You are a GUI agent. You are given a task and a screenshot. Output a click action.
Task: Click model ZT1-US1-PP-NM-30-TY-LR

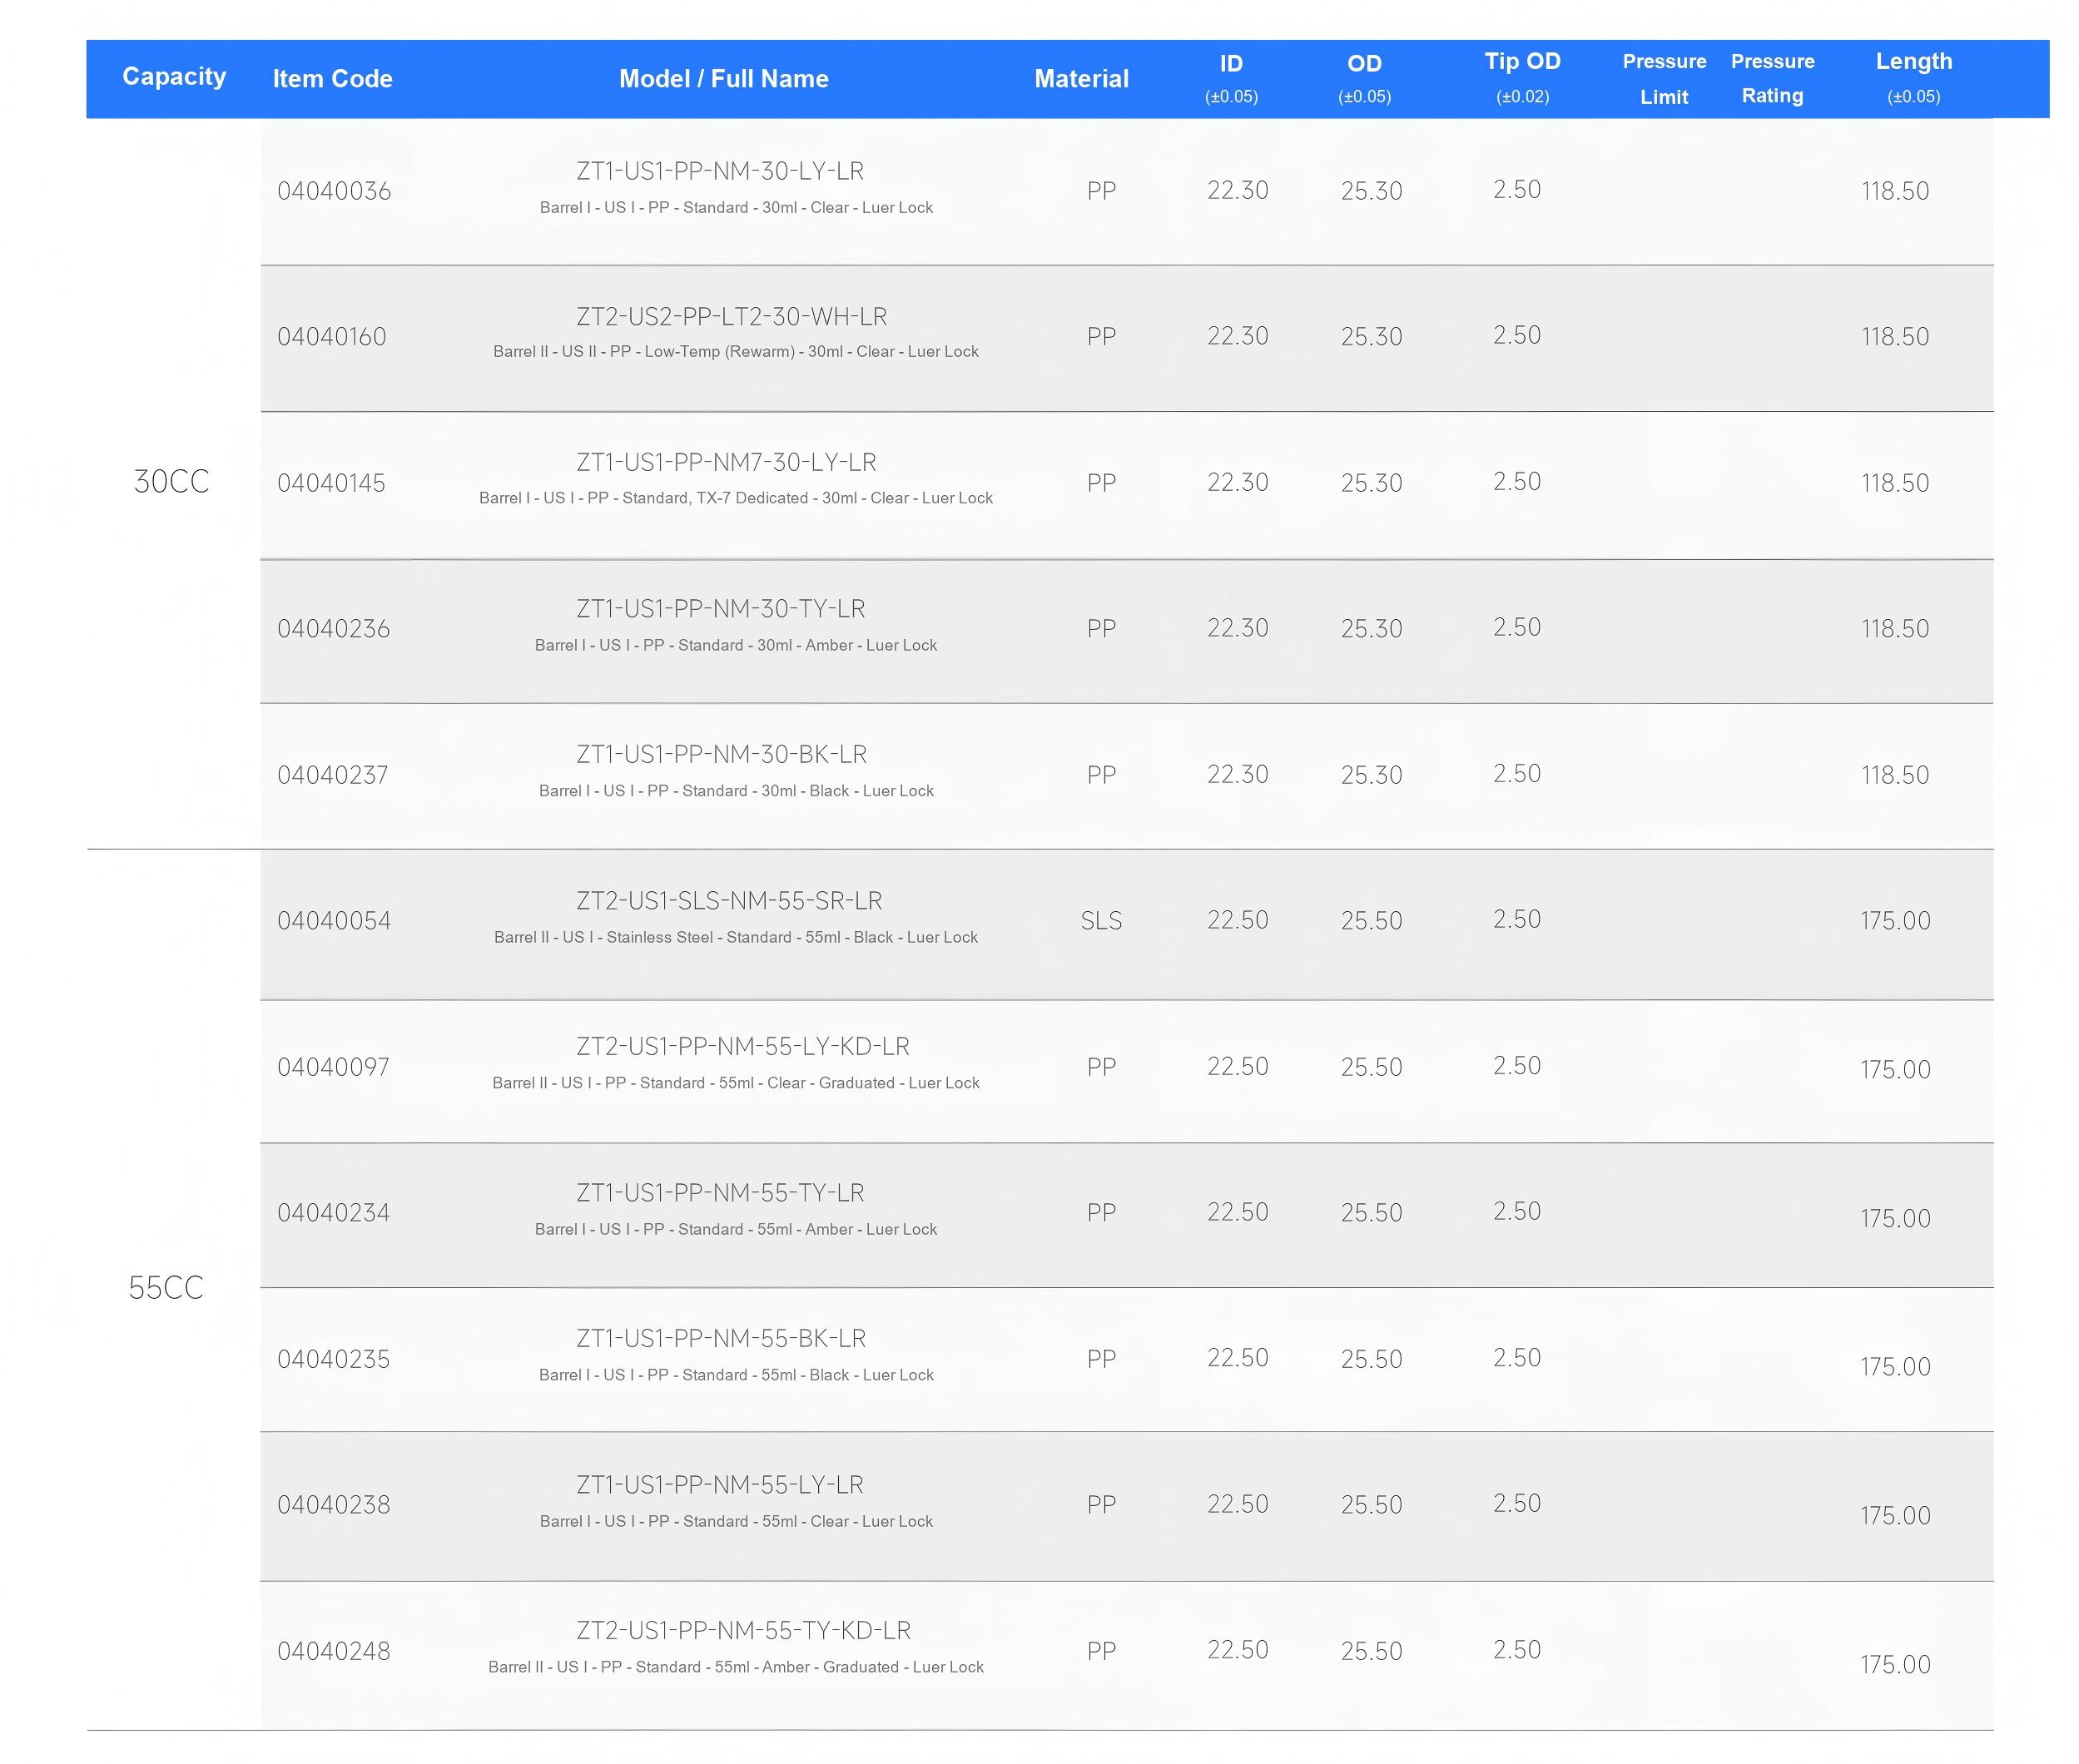coord(720,609)
